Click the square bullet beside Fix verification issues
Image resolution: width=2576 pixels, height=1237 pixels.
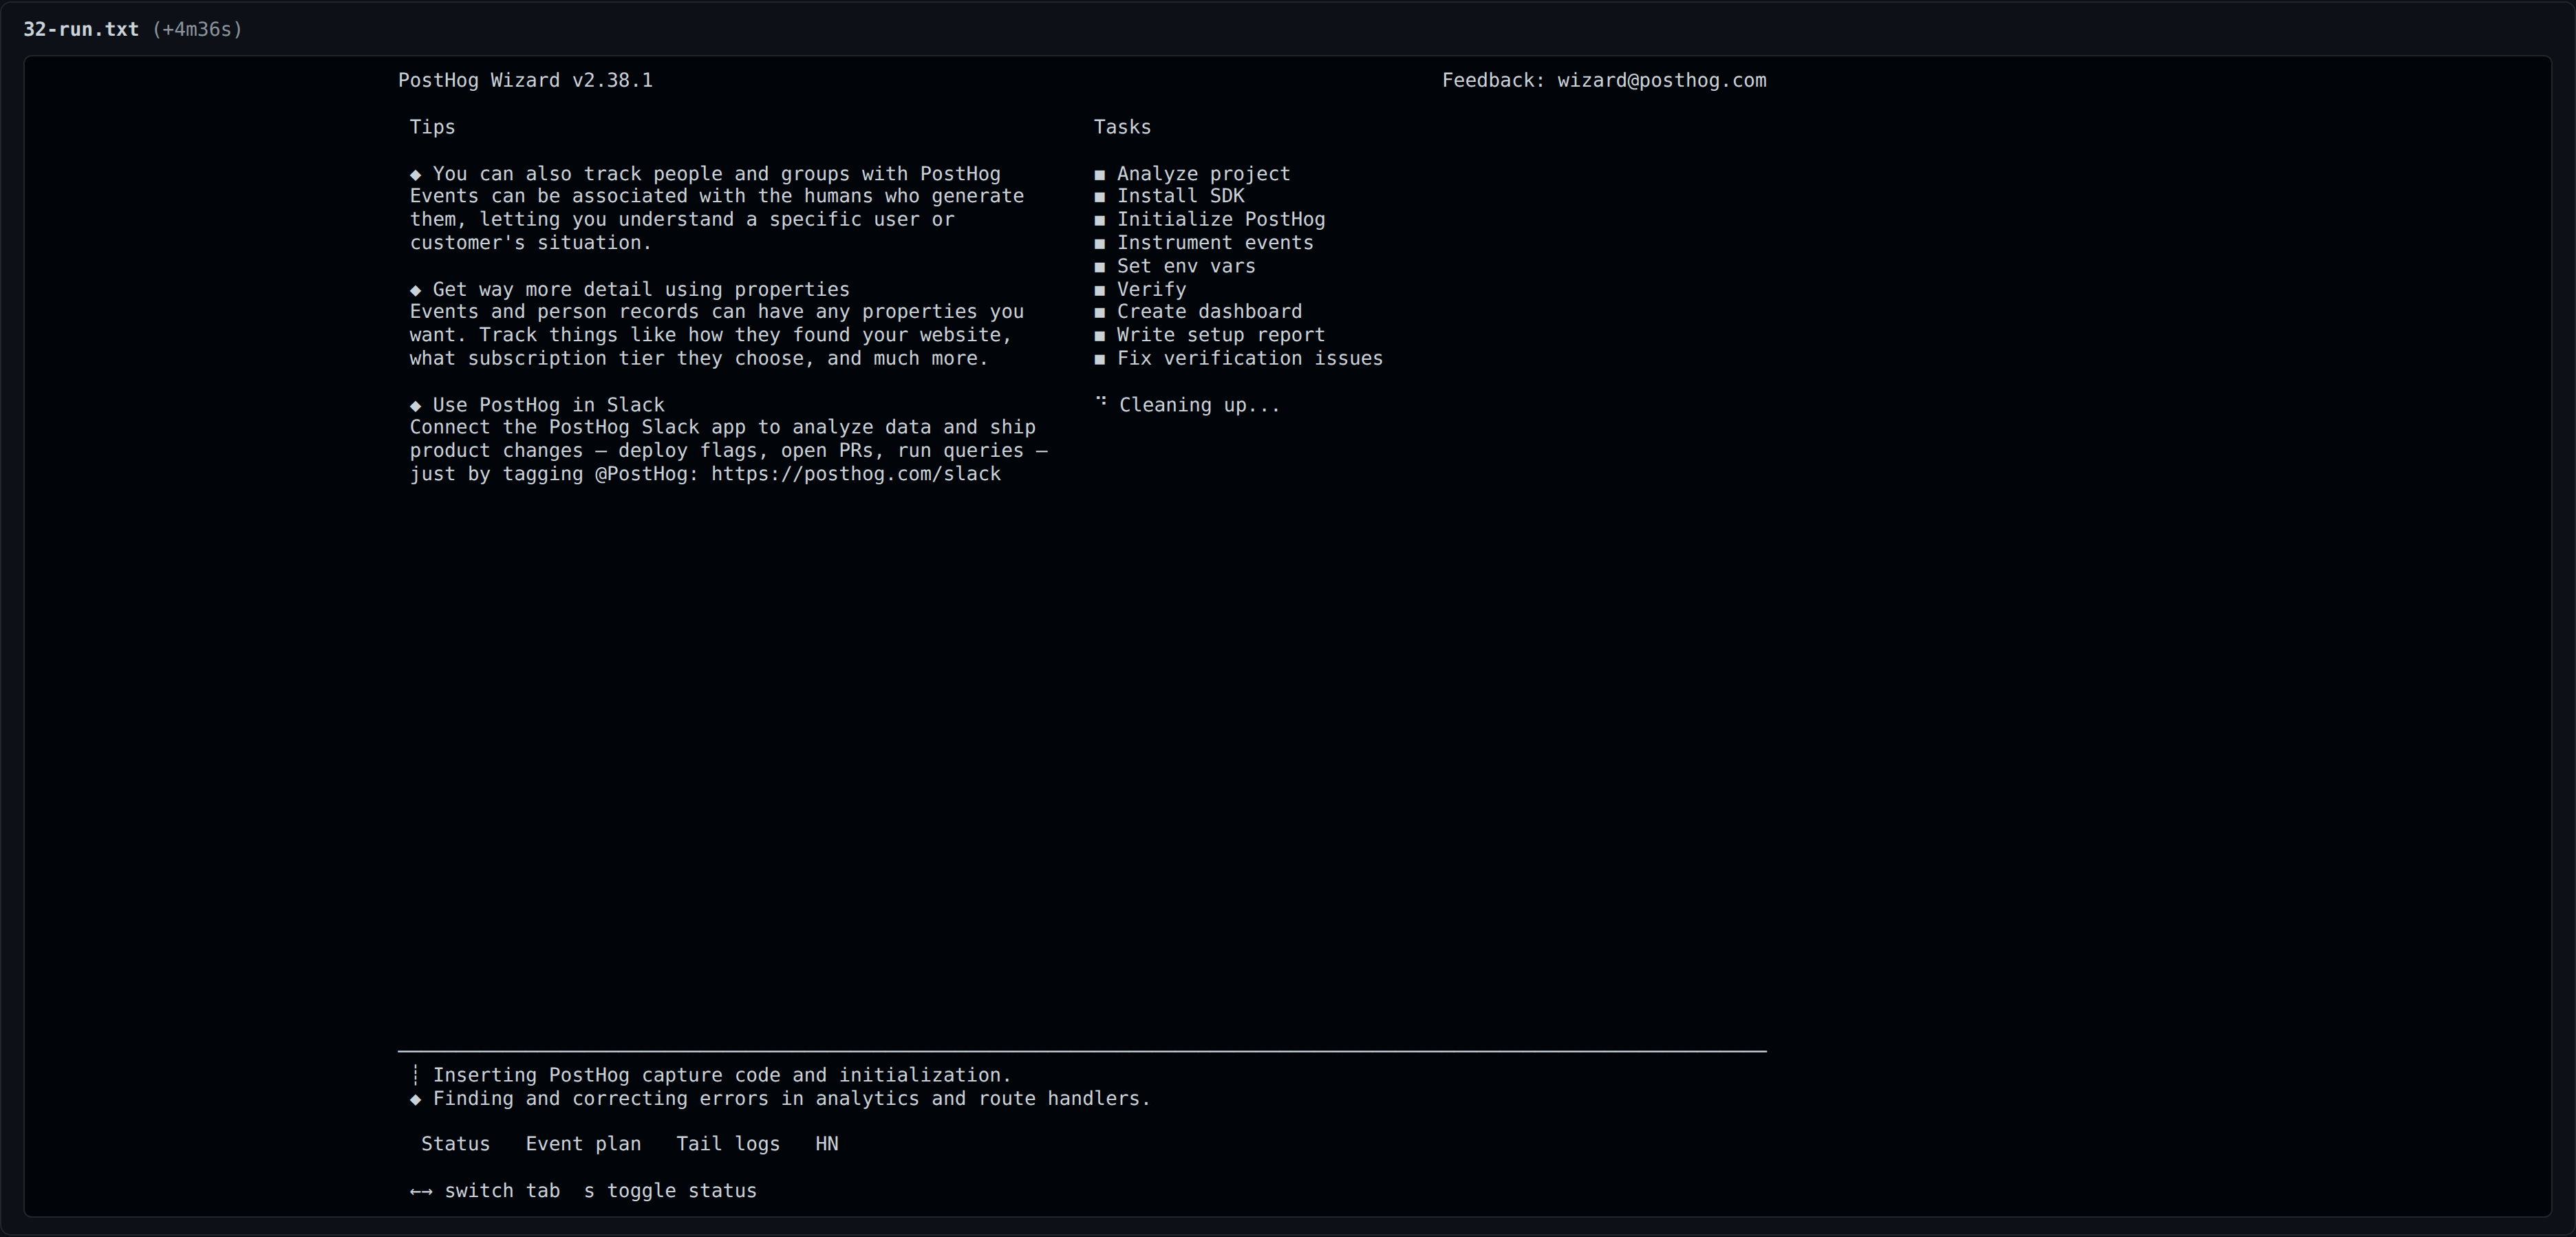1100,359
